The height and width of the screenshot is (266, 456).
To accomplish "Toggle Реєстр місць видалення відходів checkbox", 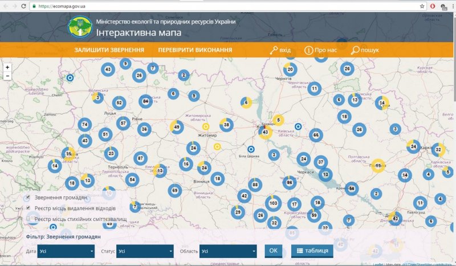I will [x=27, y=208].
